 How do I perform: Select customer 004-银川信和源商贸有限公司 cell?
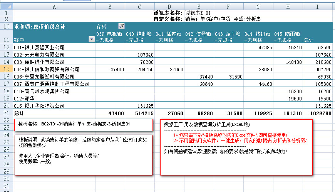pyautogui.click(x=47, y=70)
